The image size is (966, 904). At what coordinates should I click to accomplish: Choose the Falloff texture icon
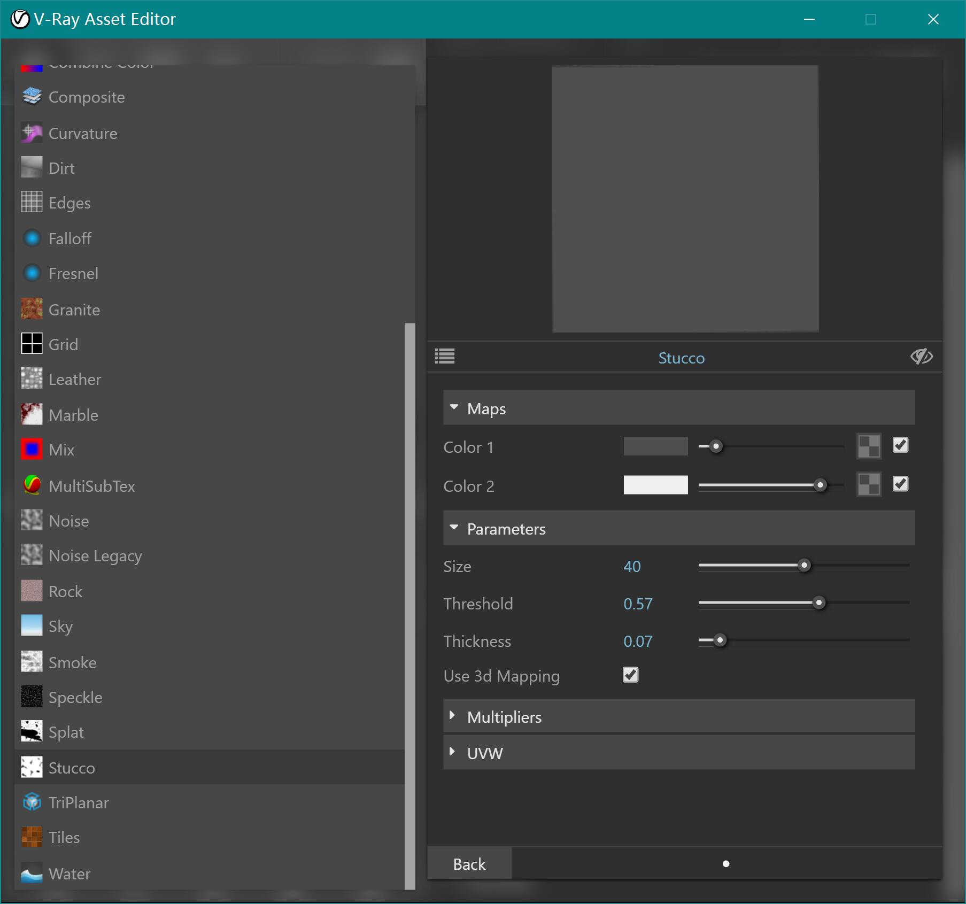point(32,238)
